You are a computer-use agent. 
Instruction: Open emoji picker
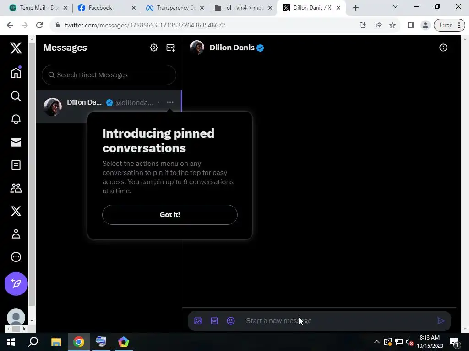(x=231, y=321)
